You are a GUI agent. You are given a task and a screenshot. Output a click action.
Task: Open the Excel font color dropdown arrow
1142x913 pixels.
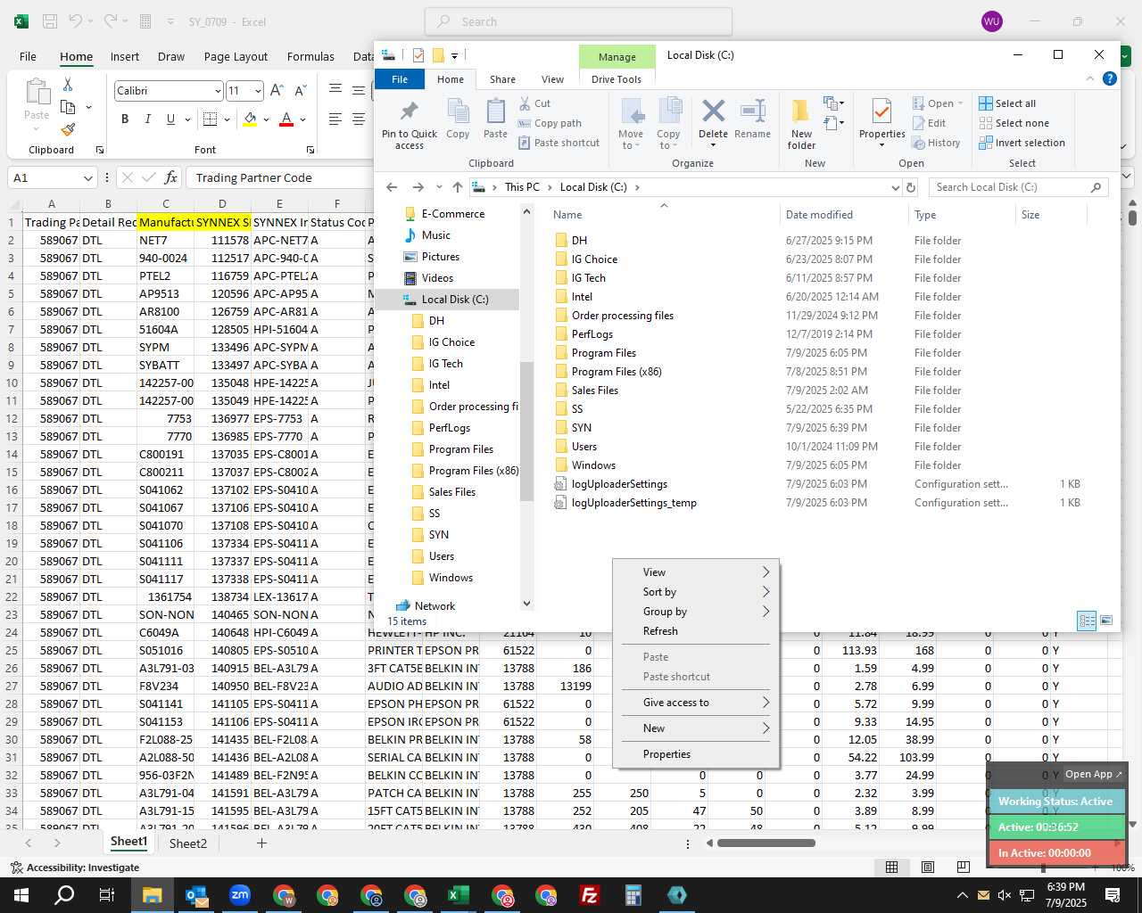pos(303,119)
